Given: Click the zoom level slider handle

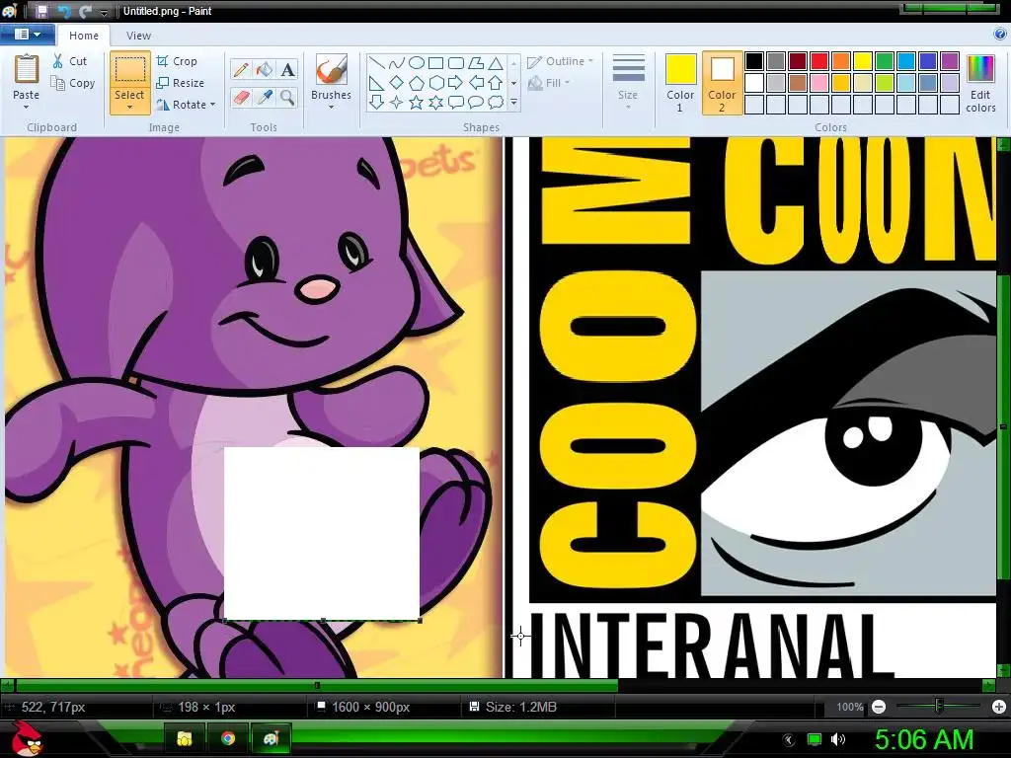Looking at the screenshot, I should (x=939, y=707).
